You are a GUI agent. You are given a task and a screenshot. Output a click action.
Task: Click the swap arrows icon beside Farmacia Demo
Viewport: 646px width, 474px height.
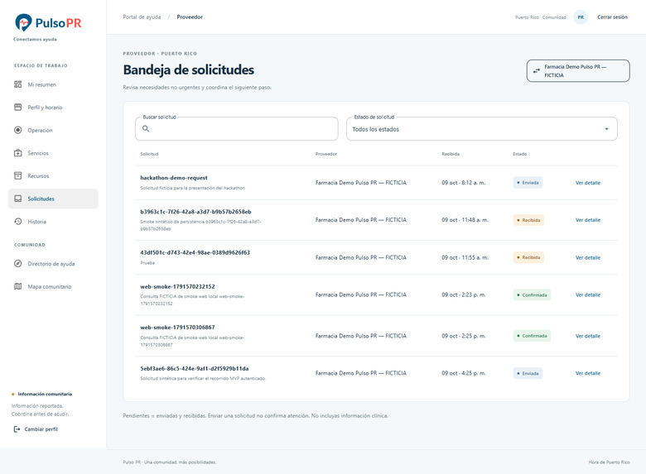(x=537, y=71)
